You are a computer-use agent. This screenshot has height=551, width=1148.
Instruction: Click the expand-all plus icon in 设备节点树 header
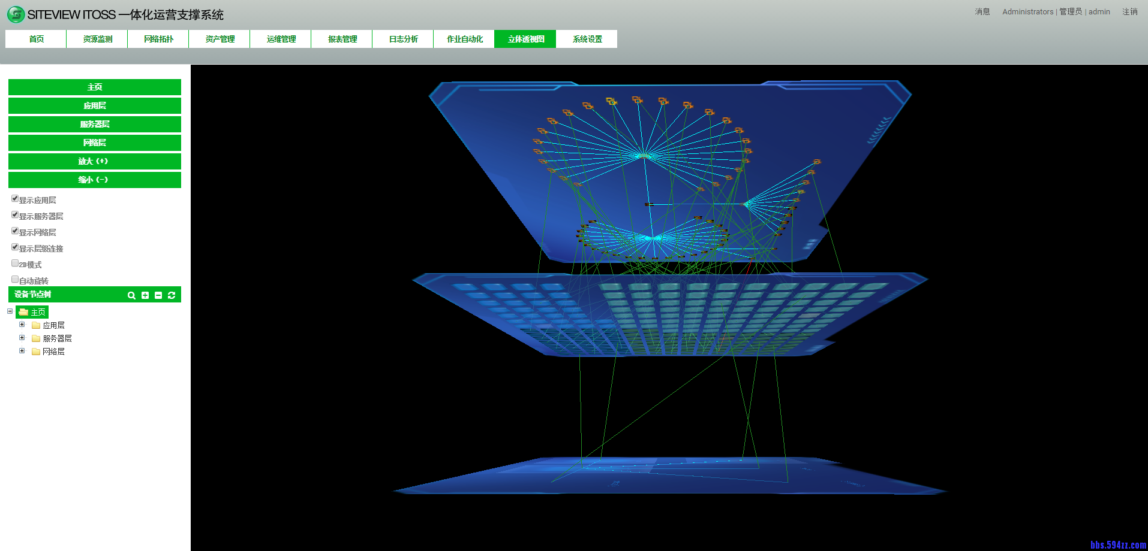(x=145, y=295)
